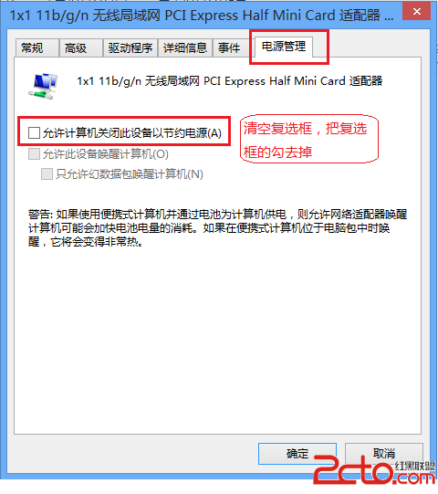Viewport: 438px width, 494px height.
Task: Switch to the 常规 tab
Action: 36,47
